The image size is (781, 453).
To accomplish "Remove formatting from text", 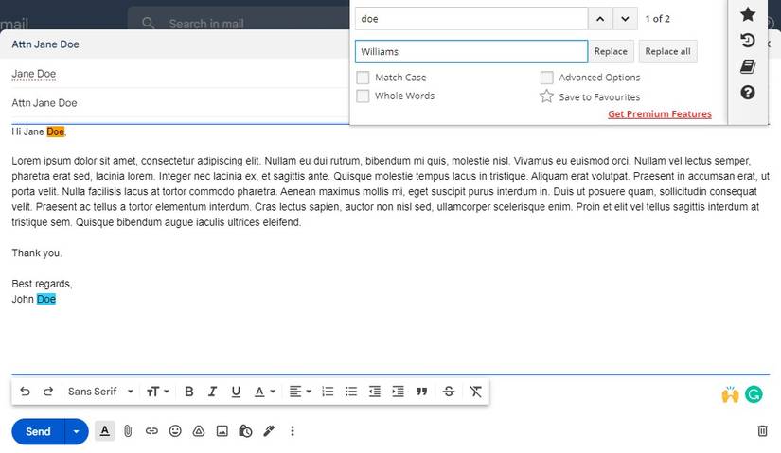I will [x=475, y=392].
